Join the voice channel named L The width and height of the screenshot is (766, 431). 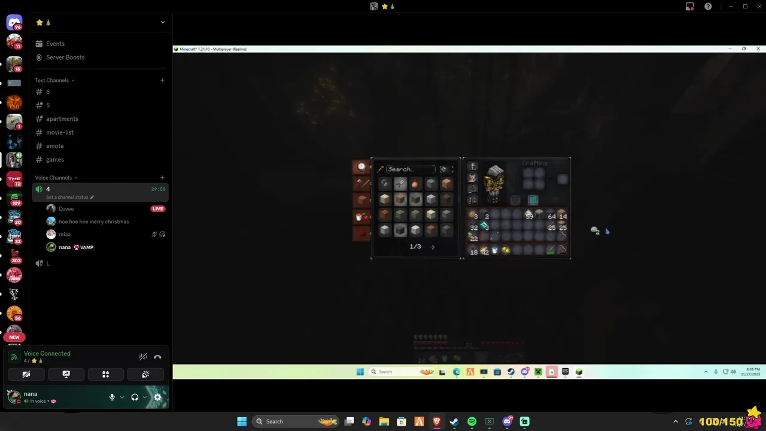click(100, 263)
